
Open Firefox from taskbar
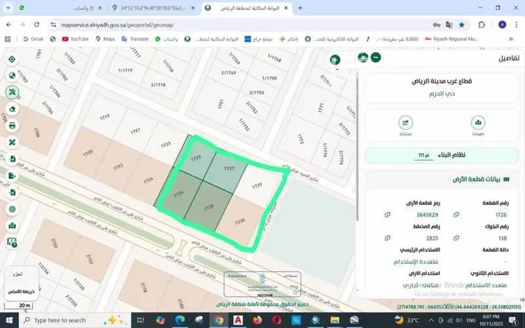click(x=257, y=320)
